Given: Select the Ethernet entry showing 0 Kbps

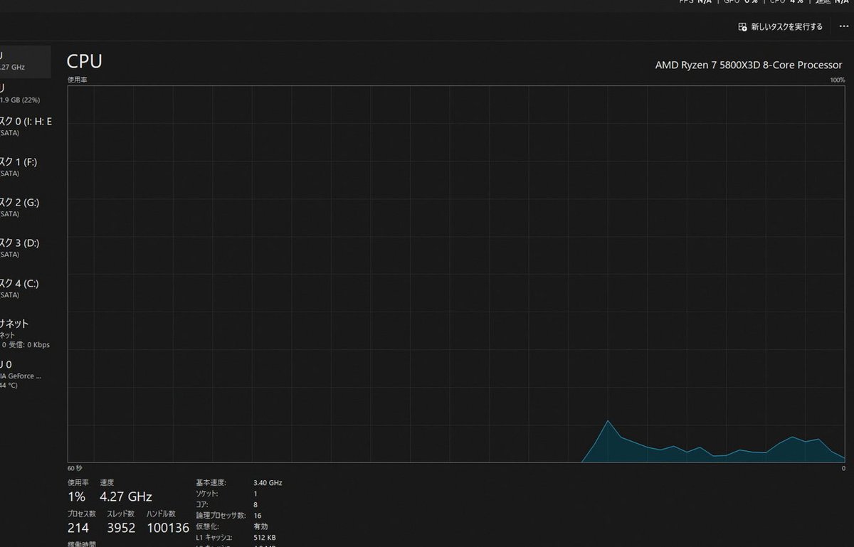Looking at the screenshot, I should [26, 334].
